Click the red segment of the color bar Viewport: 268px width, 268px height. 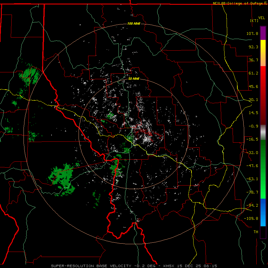(263, 95)
